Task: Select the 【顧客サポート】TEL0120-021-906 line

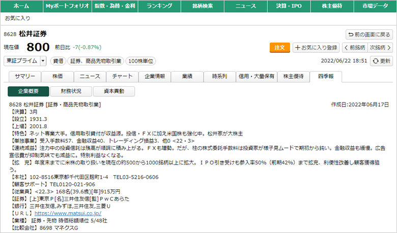Action: coord(52,185)
